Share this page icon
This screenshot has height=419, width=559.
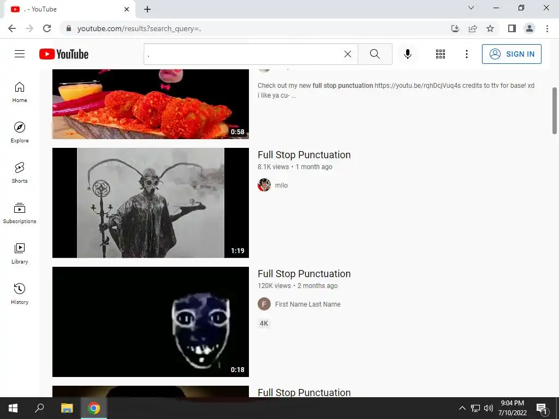(473, 28)
